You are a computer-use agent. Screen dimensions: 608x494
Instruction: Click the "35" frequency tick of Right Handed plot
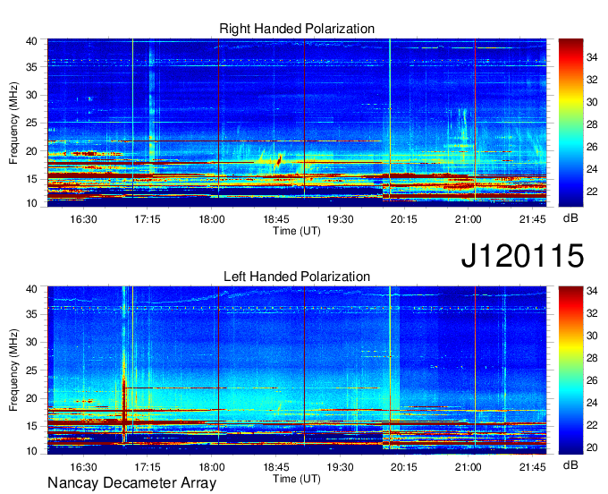pos(31,67)
